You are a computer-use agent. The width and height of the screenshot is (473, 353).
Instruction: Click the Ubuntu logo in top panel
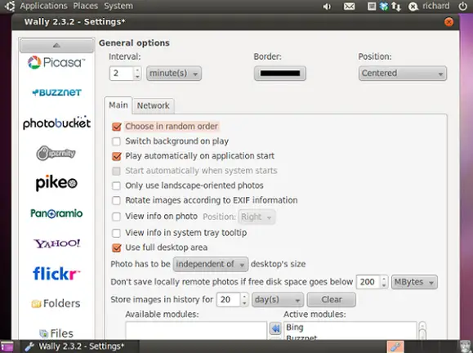[x=10, y=6]
